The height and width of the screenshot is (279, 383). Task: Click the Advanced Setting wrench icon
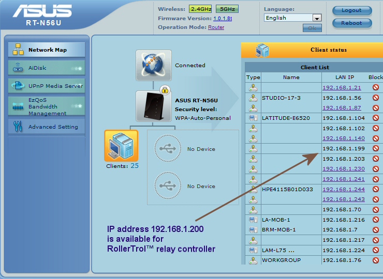pos(18,127)
